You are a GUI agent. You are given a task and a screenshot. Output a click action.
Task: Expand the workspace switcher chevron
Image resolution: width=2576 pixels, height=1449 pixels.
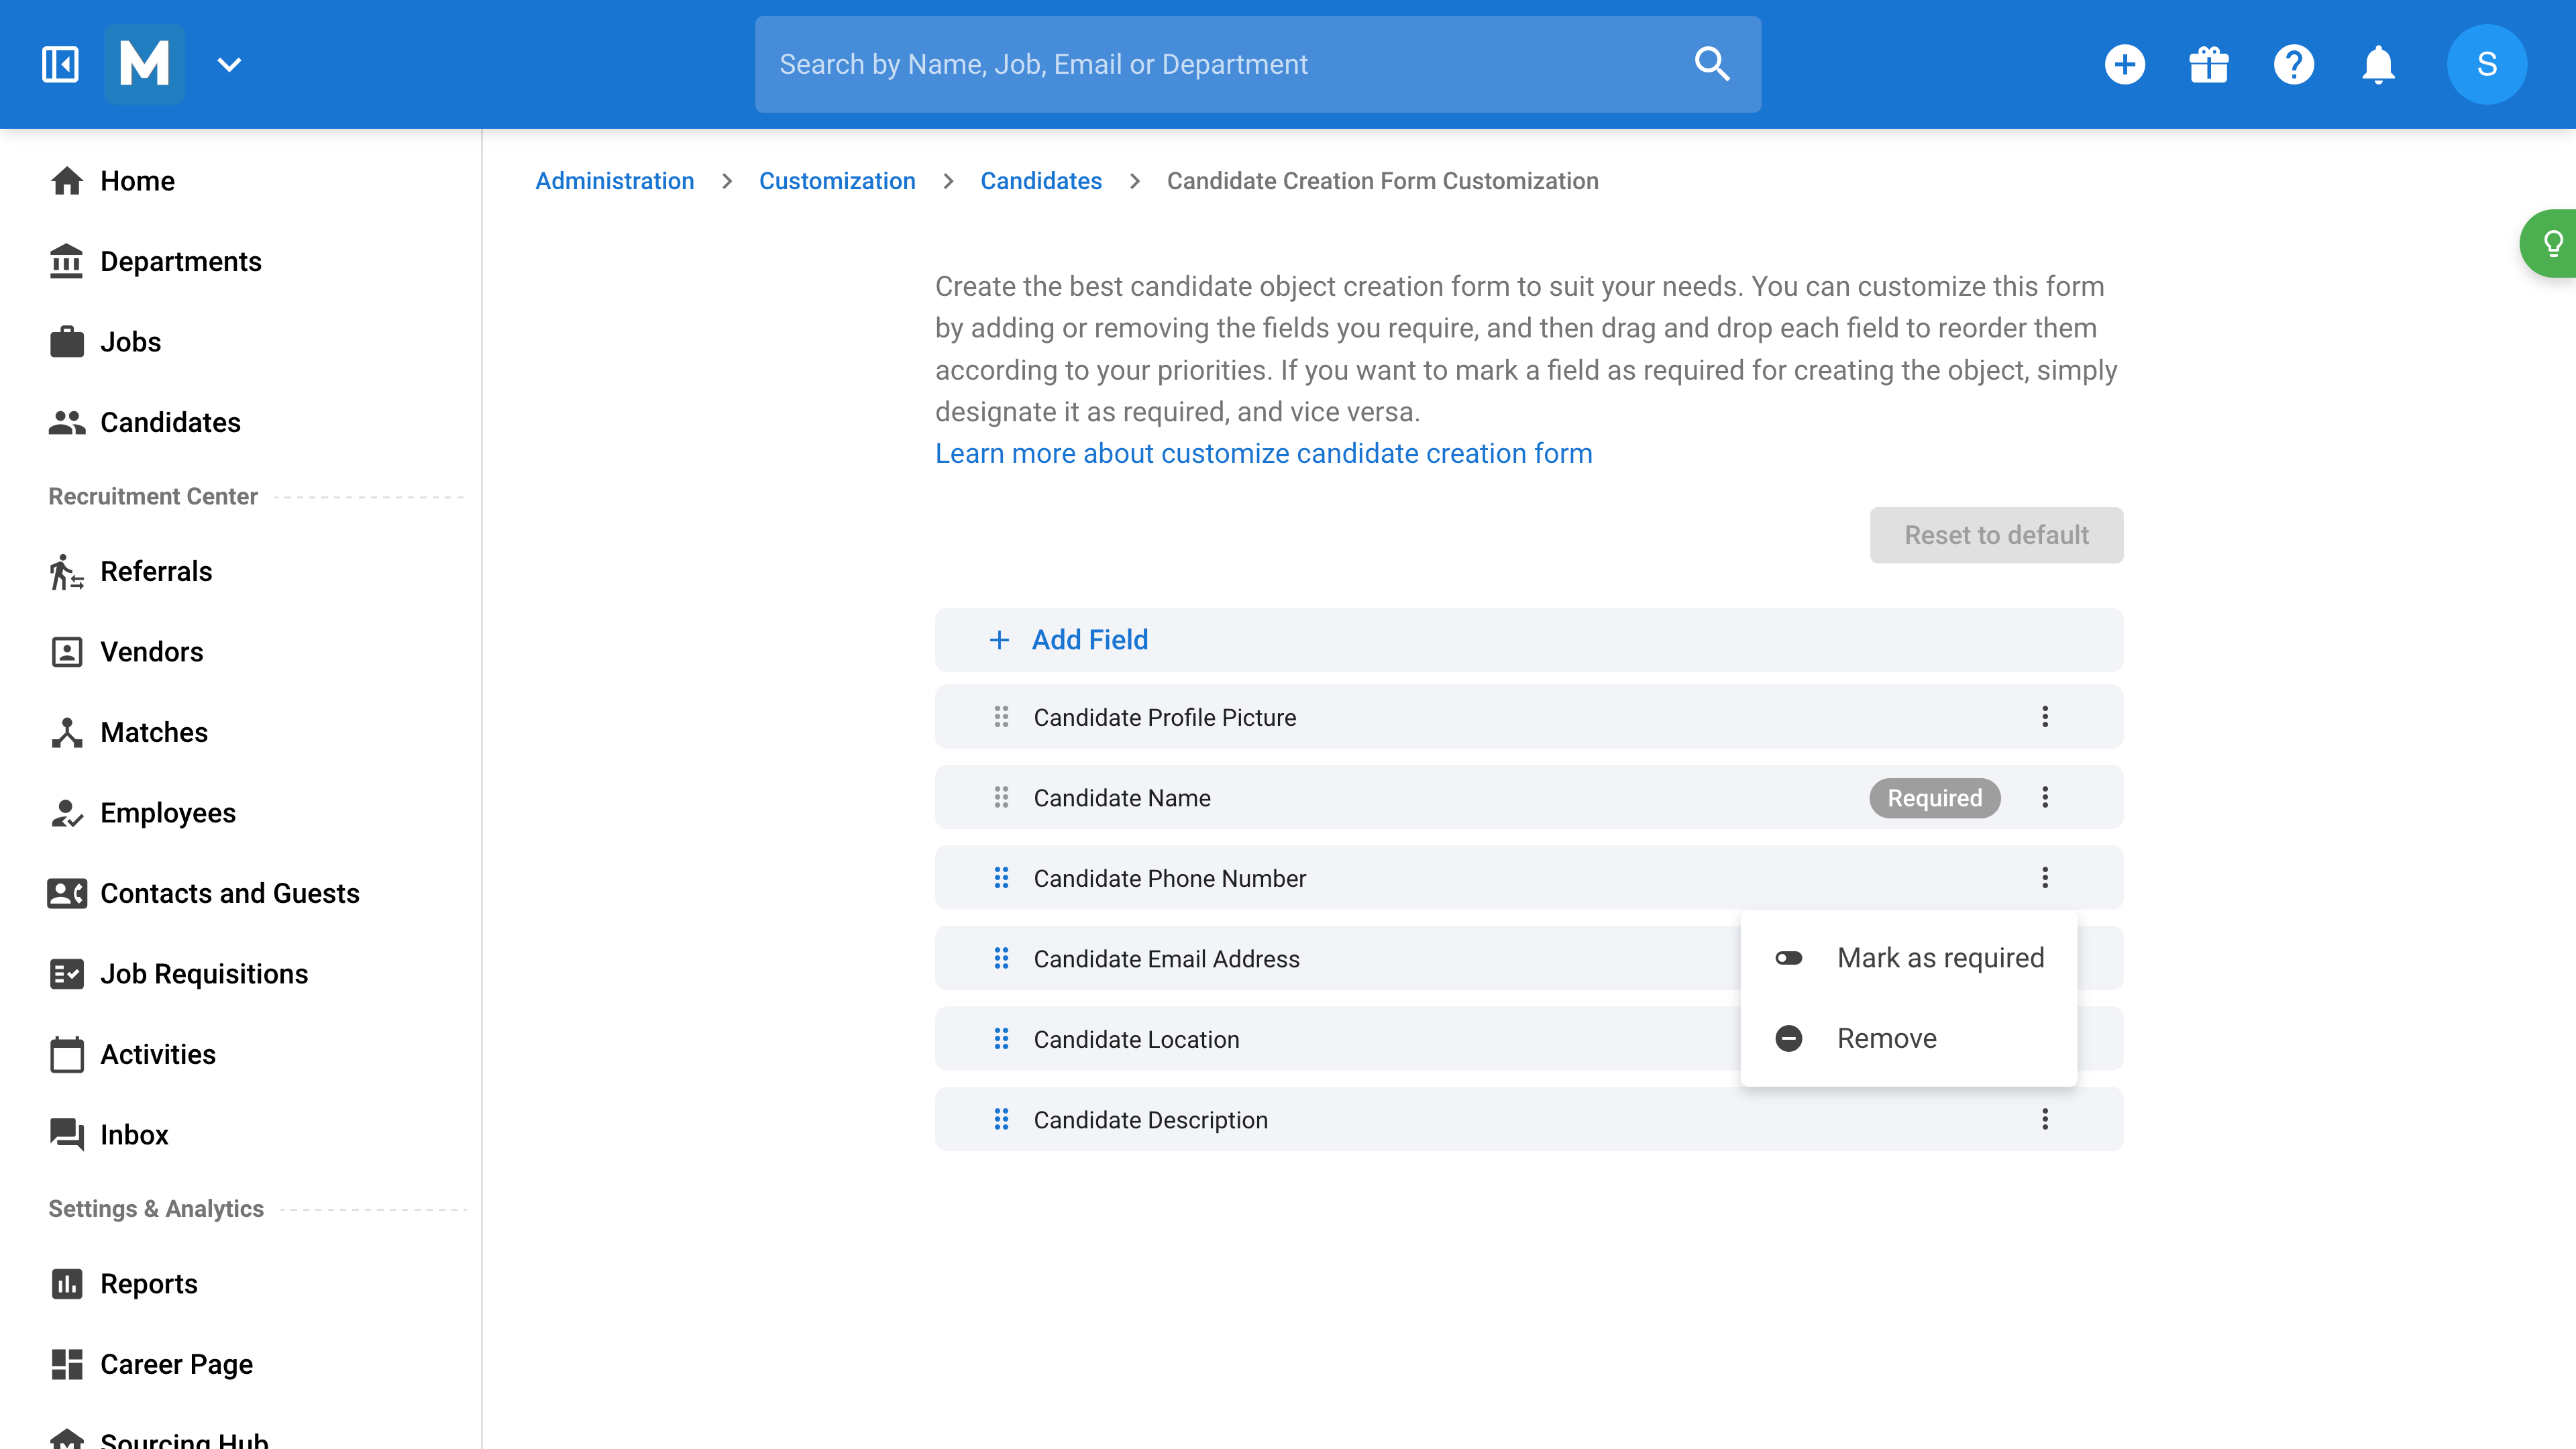coord(229,64)
